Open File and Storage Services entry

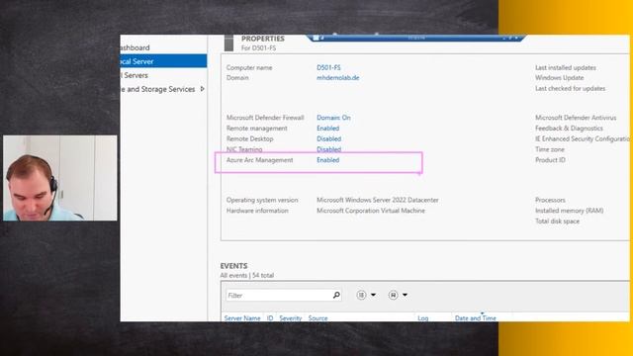[158, 89]
